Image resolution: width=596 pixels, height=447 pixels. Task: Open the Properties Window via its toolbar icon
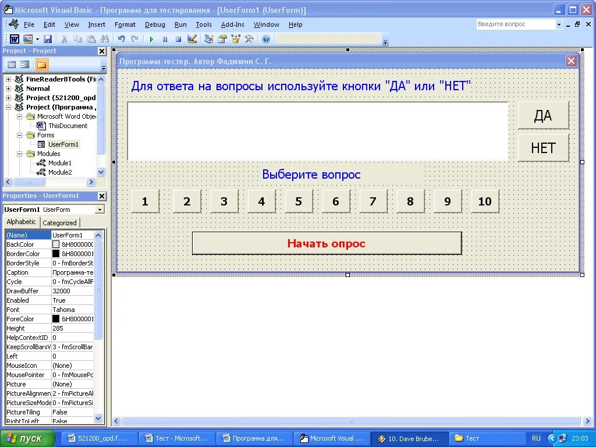(221, 38)
